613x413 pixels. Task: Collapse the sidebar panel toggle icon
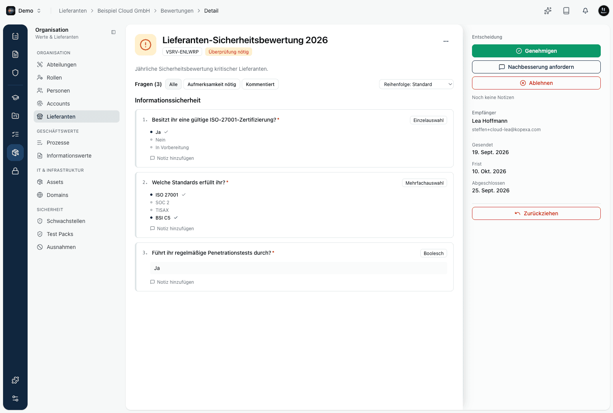point(113,32)
